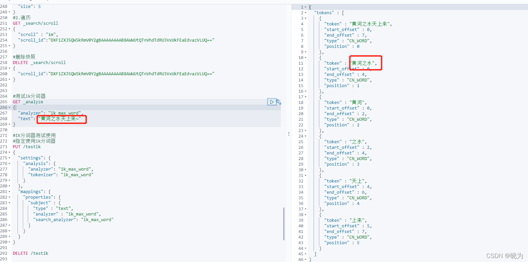Collapse the DELETE scroll body at line 259
528x262 pixels.
pos(9,68)
